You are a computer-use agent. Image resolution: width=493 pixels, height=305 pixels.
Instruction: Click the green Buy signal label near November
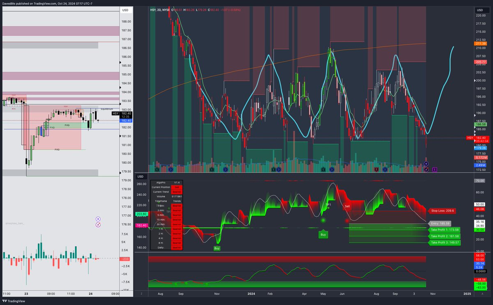tap(217, 248)
